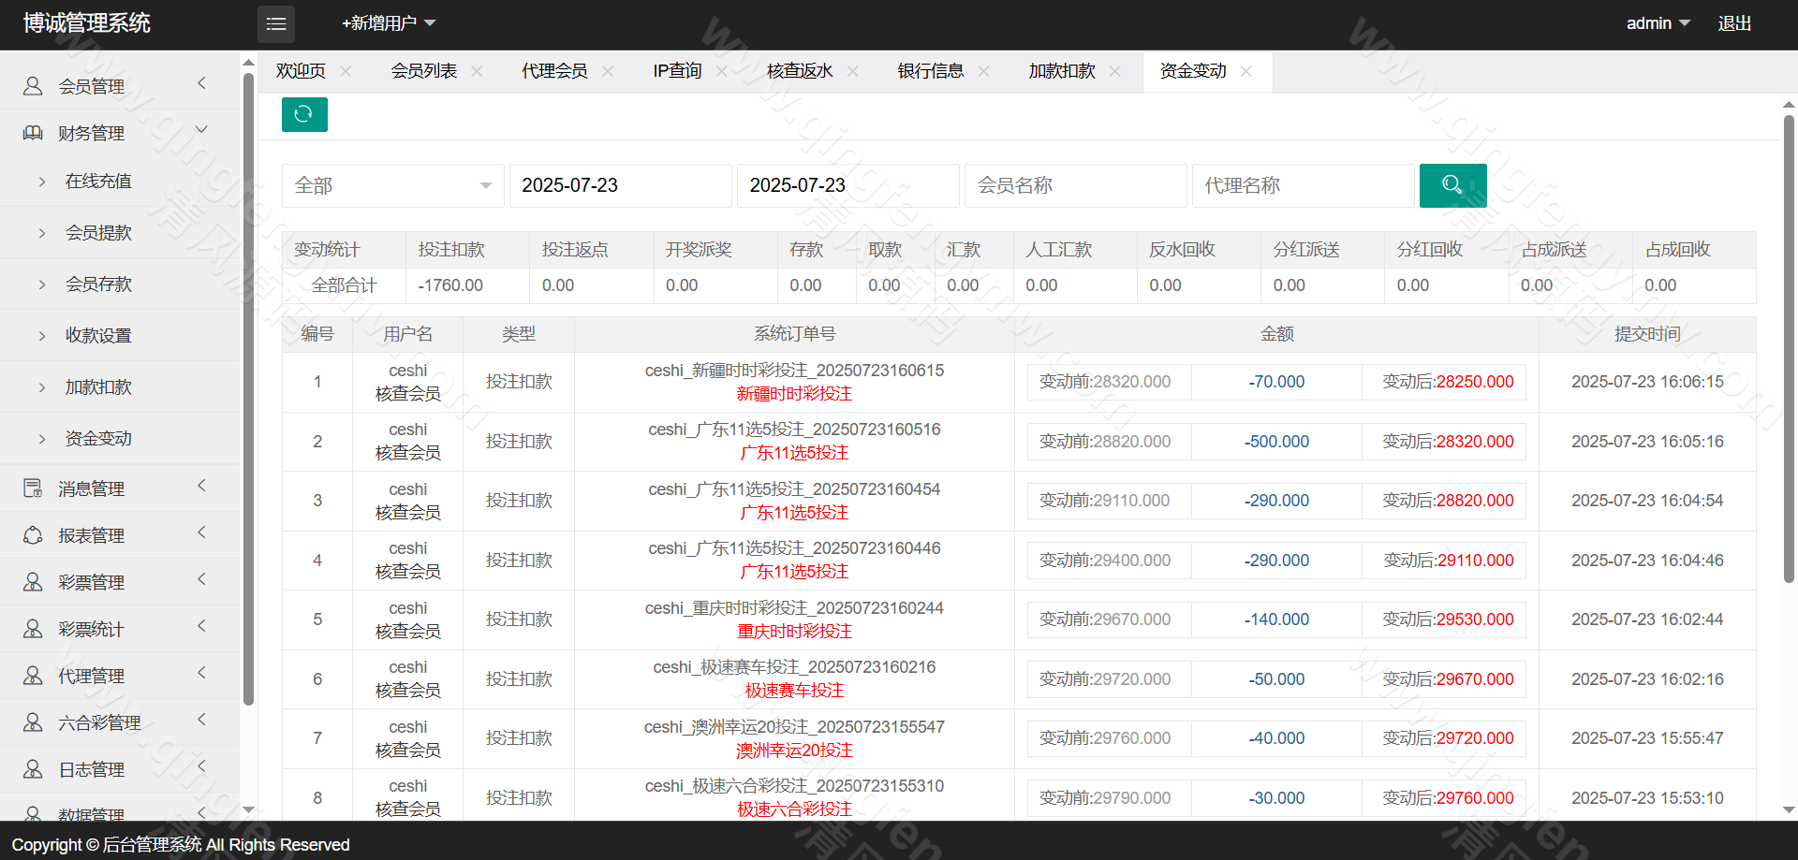Click order ceshi_新疆时时彩投注_20250723160615

[794, 371]
